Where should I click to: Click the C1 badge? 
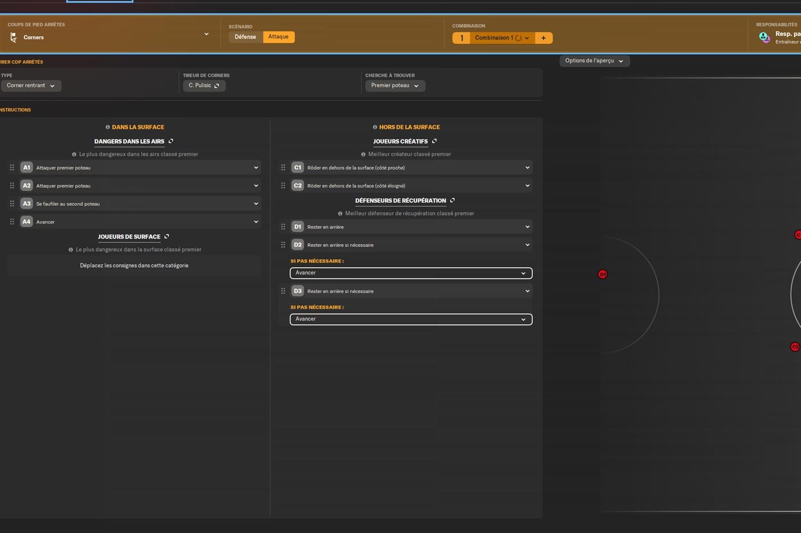298,168
